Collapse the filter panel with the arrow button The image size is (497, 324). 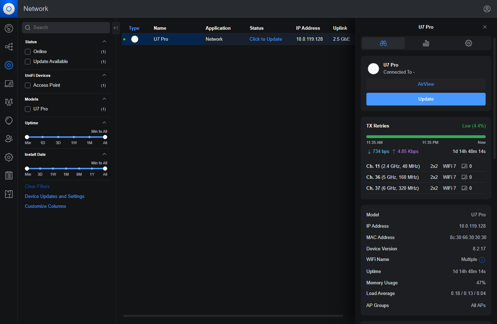coord(116,28)
